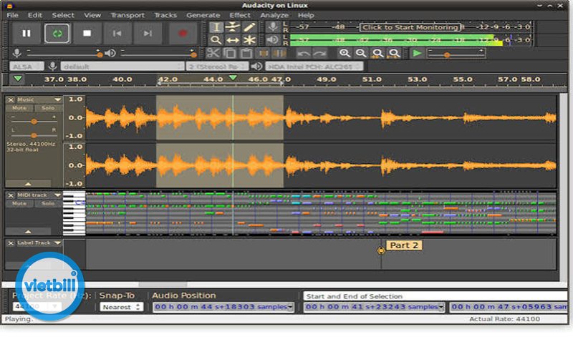This screenshot has height=337, width=573.
Task: Adjust the Music track gain slider
Action: (34, 121)
